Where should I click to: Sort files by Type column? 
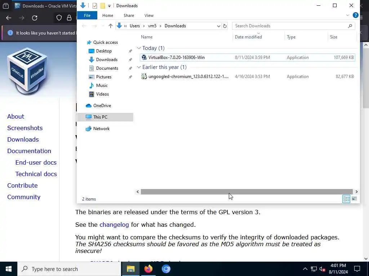[291, 37]
